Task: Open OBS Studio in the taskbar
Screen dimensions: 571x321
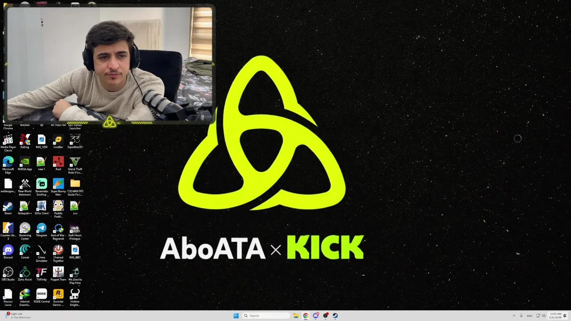Action: pyautogui.click(x=325, y=316)
